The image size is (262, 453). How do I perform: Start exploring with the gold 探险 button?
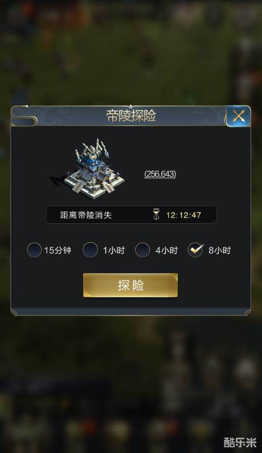130,285
